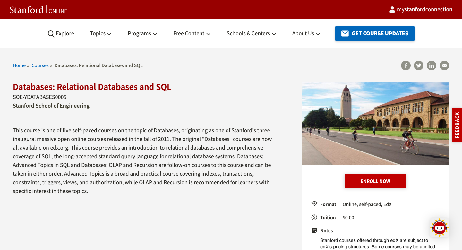
Task: Open the Feedback side tab
Action: click(457, 125)
